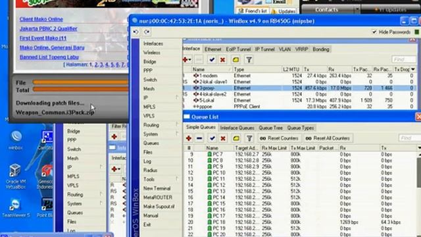Click the Reset Counters button
This screenshot has height=237, width=421.
(279, 138)
